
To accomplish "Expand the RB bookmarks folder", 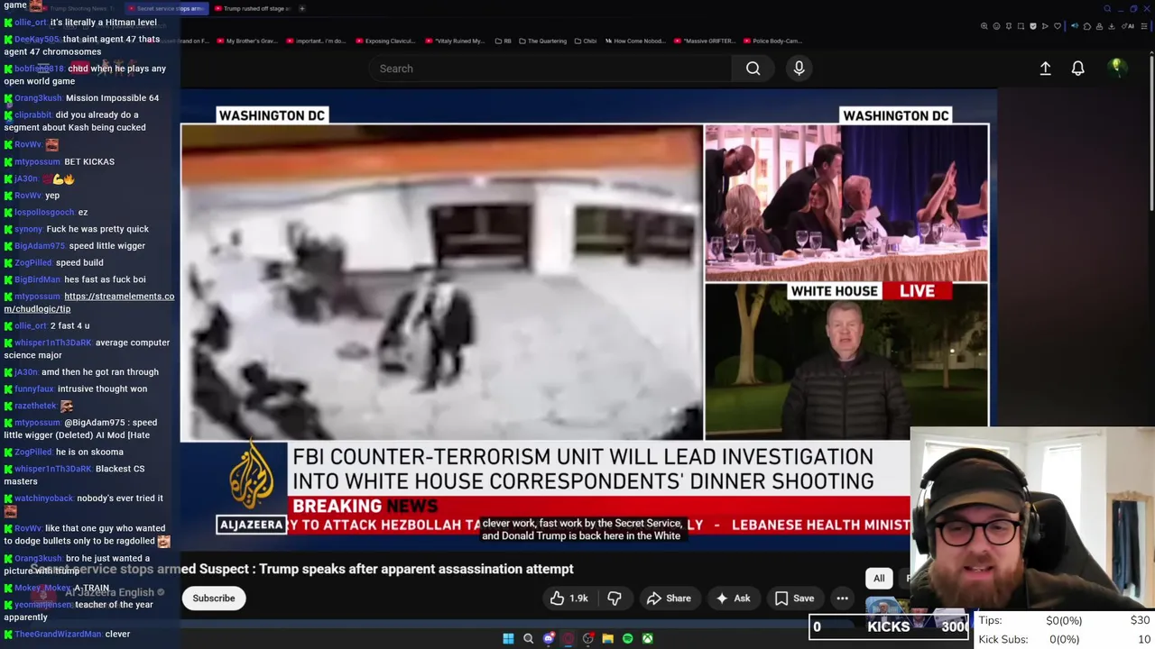I will click(503, 41).
